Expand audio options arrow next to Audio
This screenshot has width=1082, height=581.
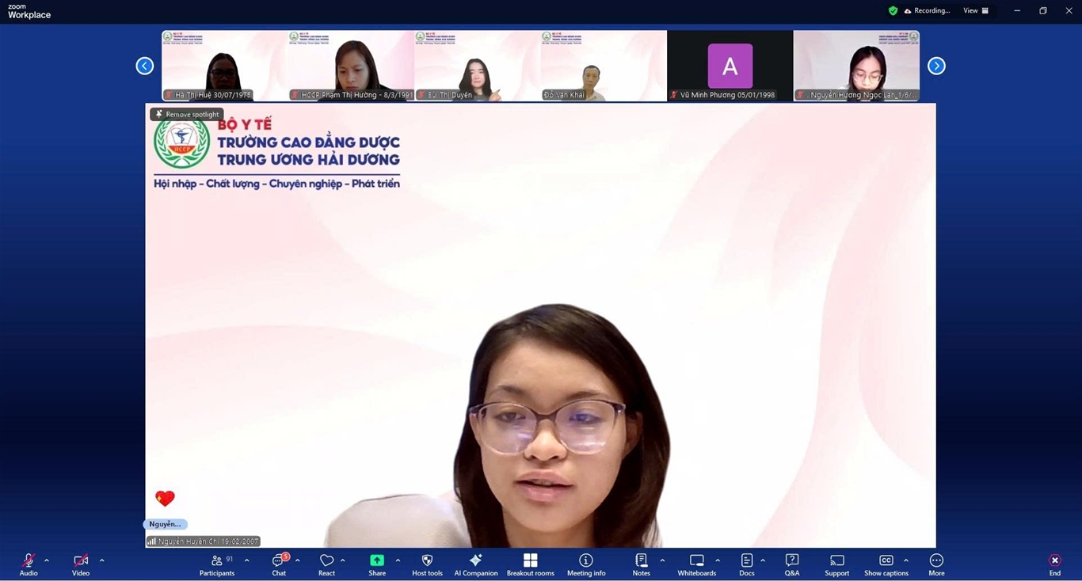click(47, 560)
